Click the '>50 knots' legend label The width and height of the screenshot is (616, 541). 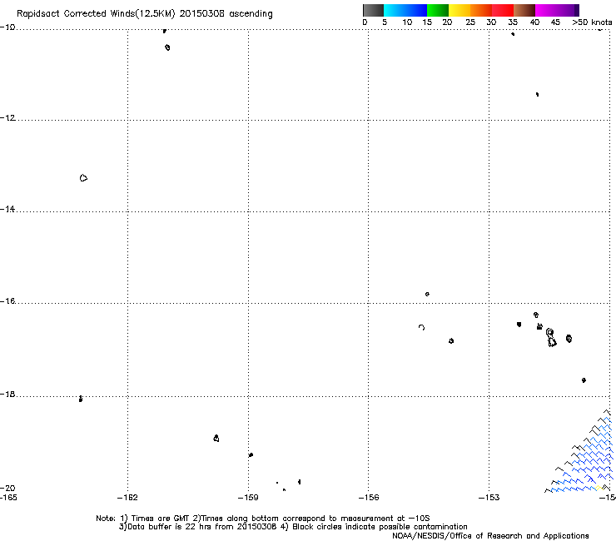coord(592,22)
